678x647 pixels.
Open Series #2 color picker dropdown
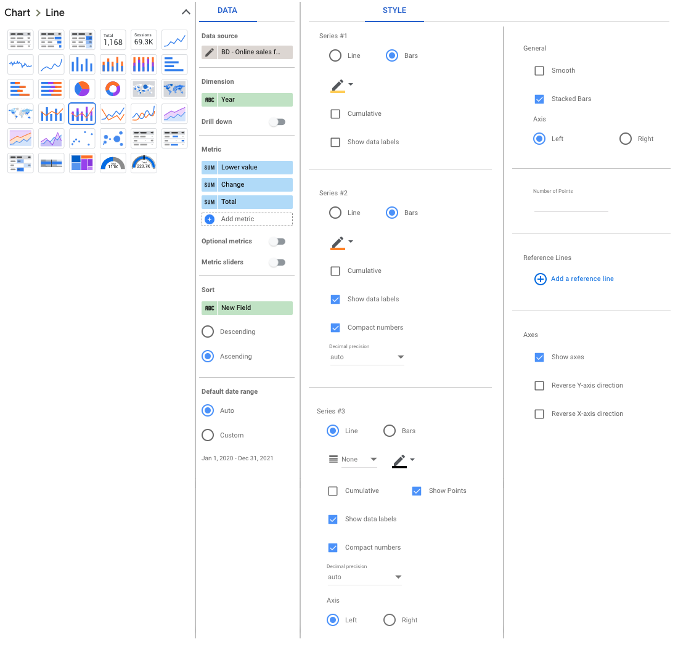(x=341, y=242)
